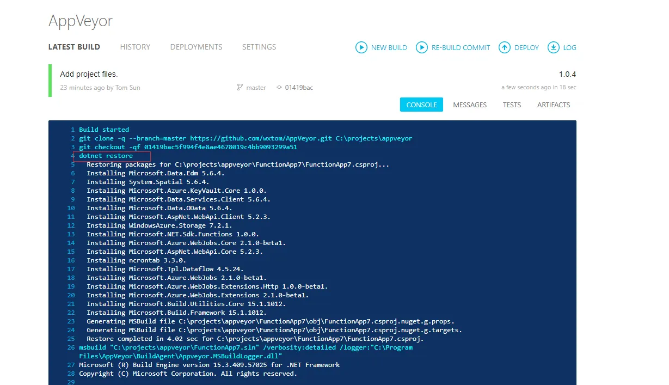Open the 'Add project files.' commit message
The width and height of the screenshot is (669, 385).
point(89,74)
